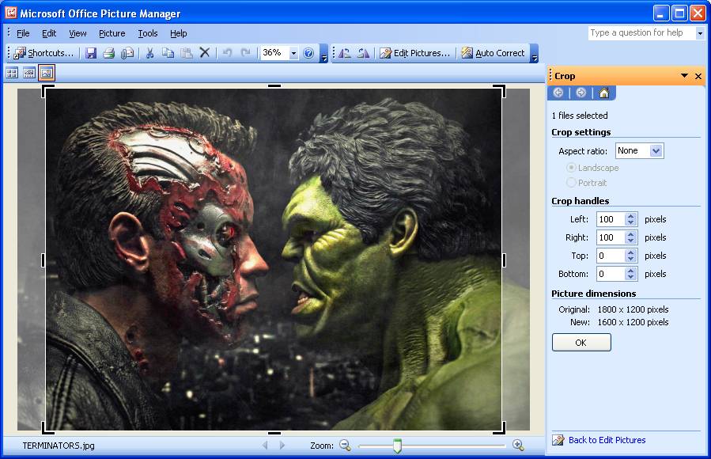Zoom in with the plus magnifier icon
711x459 pixels.
coord(518,445)
